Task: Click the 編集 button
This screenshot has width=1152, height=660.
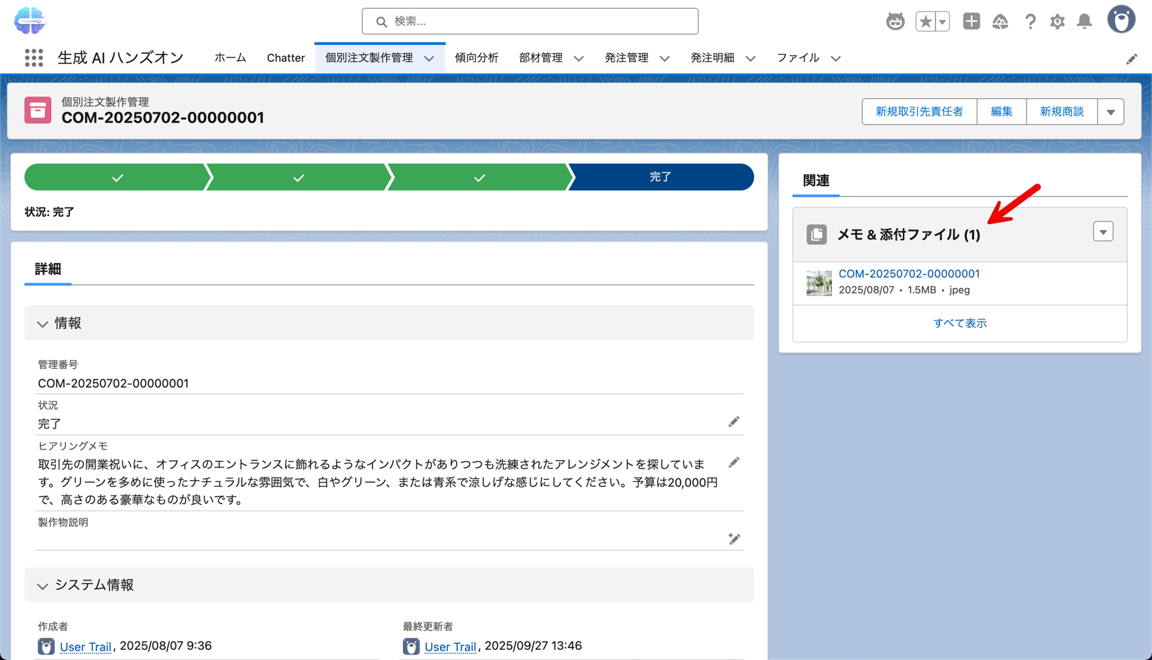Action: (1001, 112)
